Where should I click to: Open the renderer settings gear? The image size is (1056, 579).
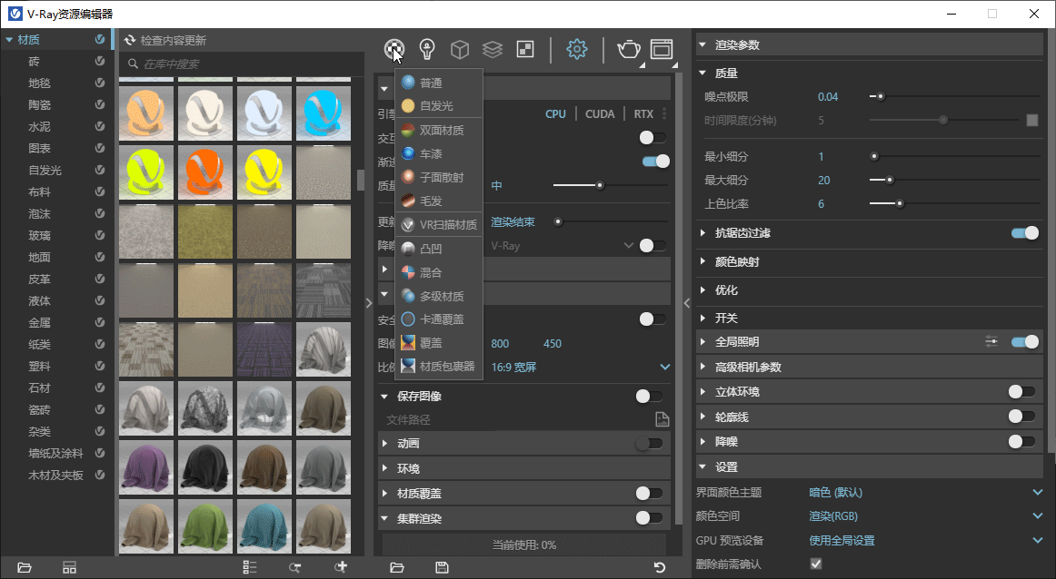click(576, 49)
